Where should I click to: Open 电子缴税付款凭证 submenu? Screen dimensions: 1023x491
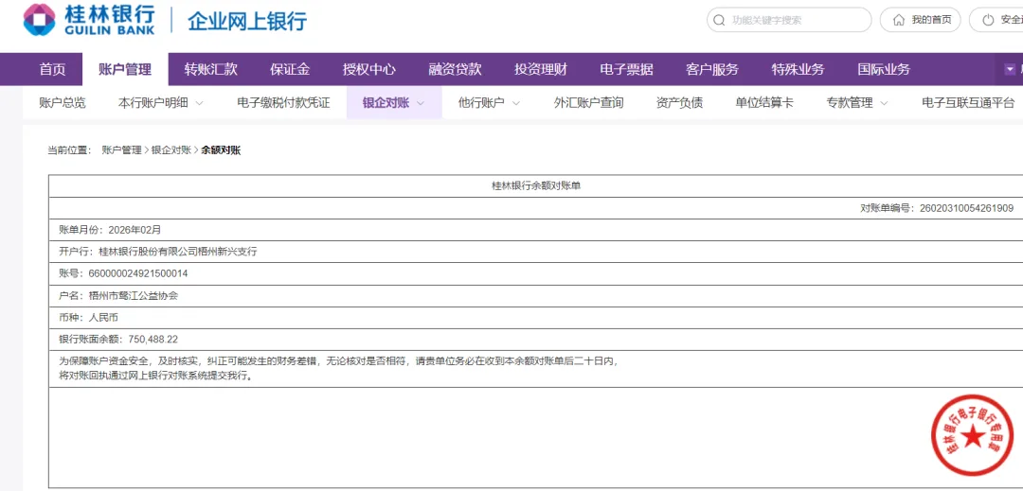pyautogui.click(x=283, y=103)
